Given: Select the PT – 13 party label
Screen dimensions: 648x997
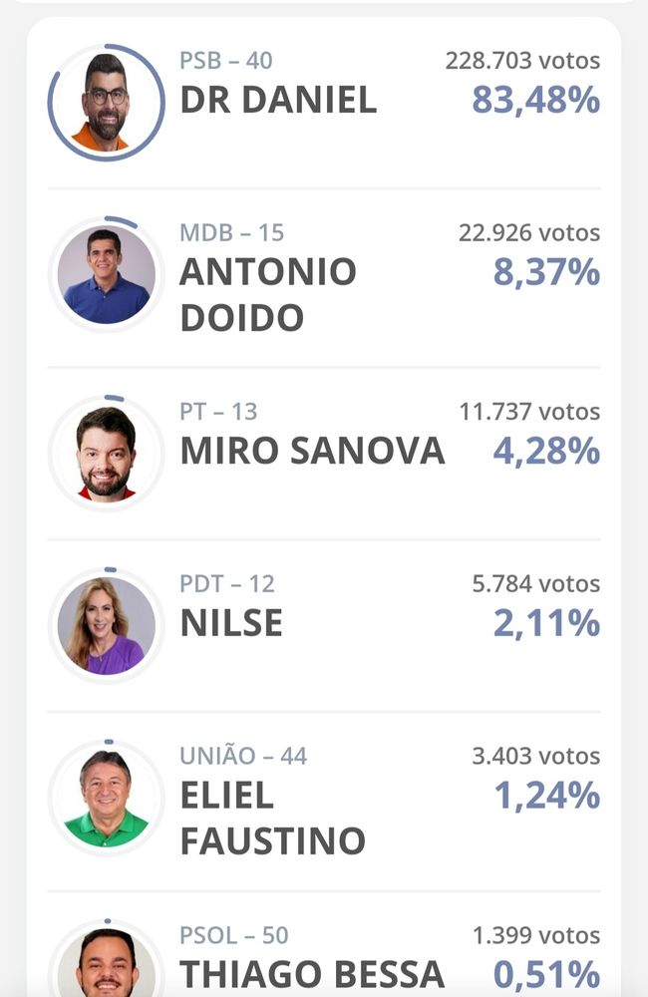Looking at the screenshot, I should point(218,411).
